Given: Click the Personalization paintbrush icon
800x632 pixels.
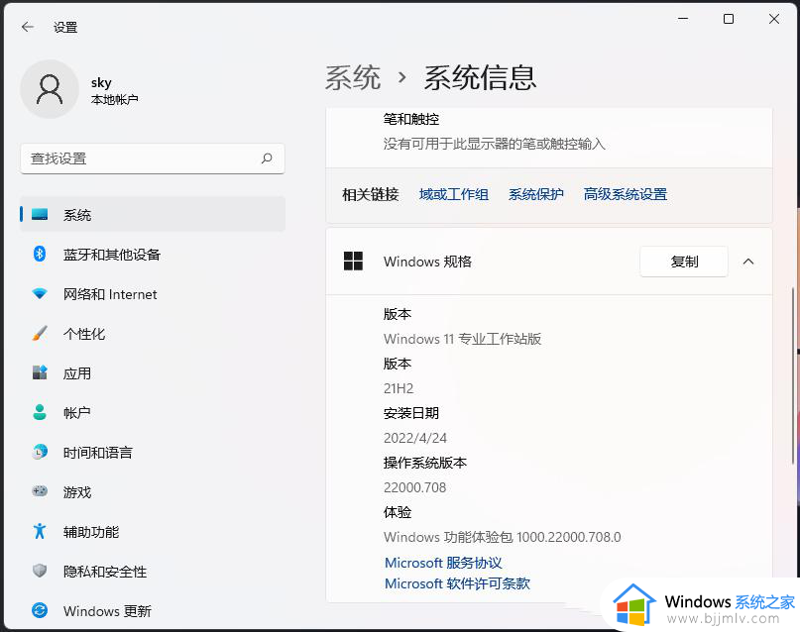Looking at the screenshot, I should click(40, 333).
